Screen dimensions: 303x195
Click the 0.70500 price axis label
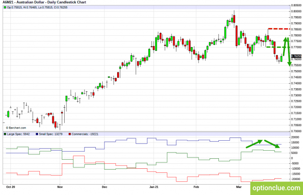tap(296, 125)
